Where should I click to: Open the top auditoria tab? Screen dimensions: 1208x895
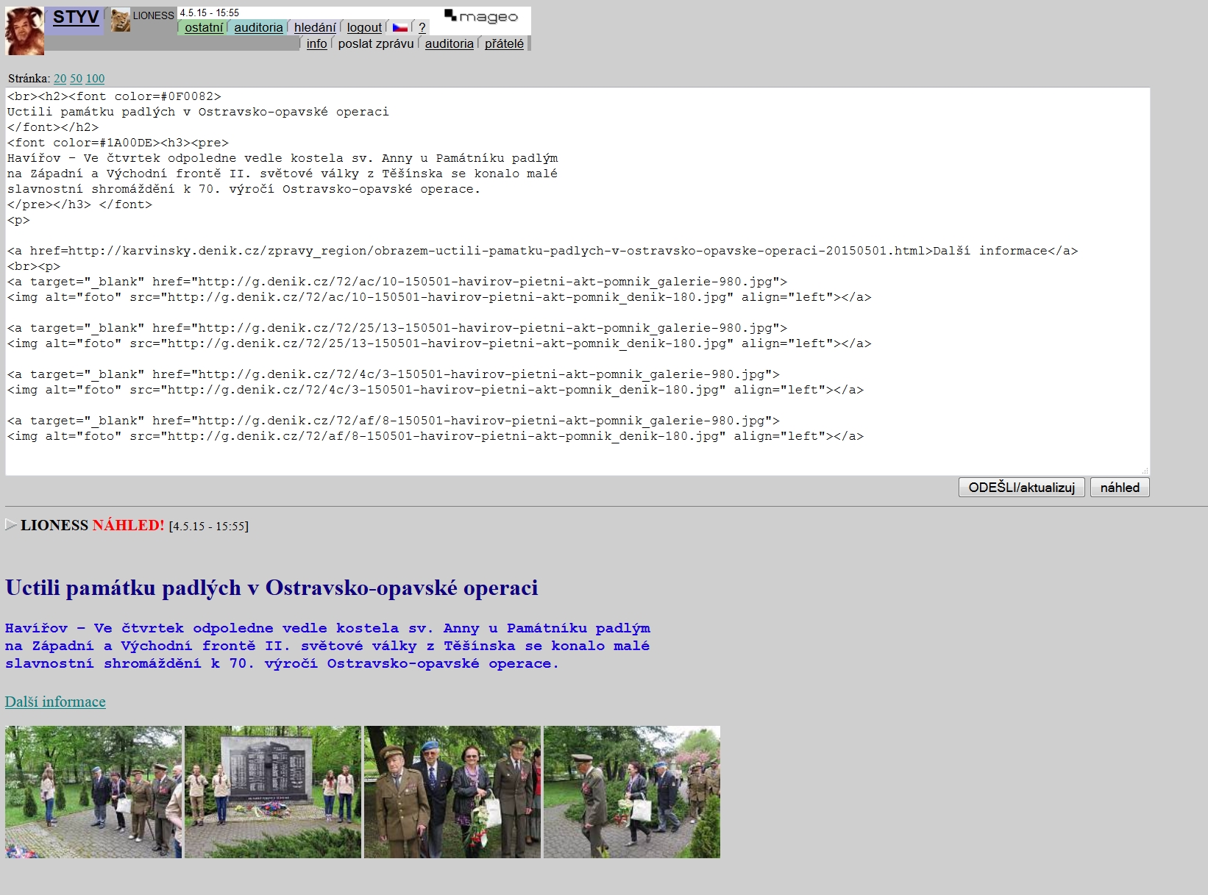257,27
